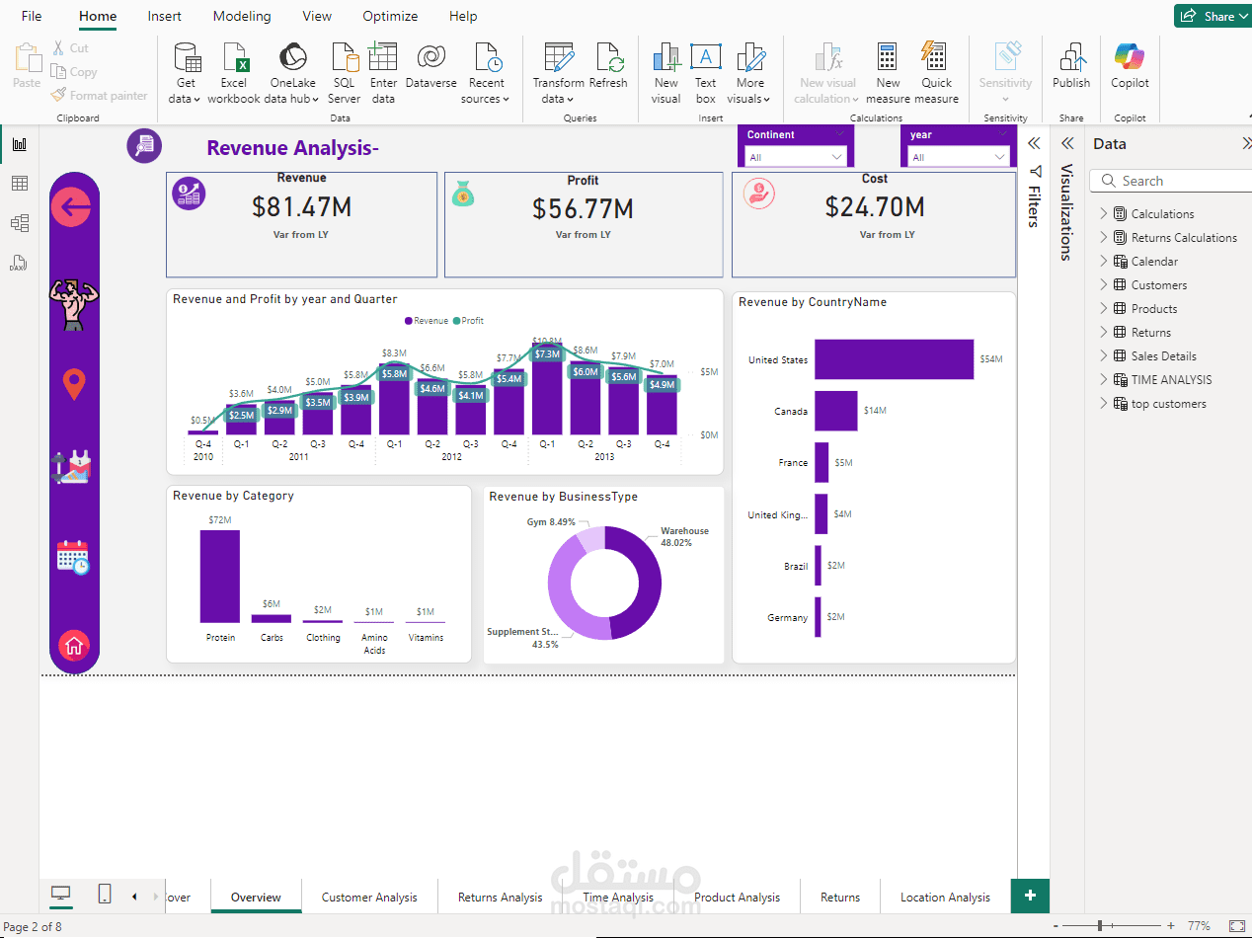Connect to SQL Server source
Screen dimensions: 1252x938
tap(344, 74)
